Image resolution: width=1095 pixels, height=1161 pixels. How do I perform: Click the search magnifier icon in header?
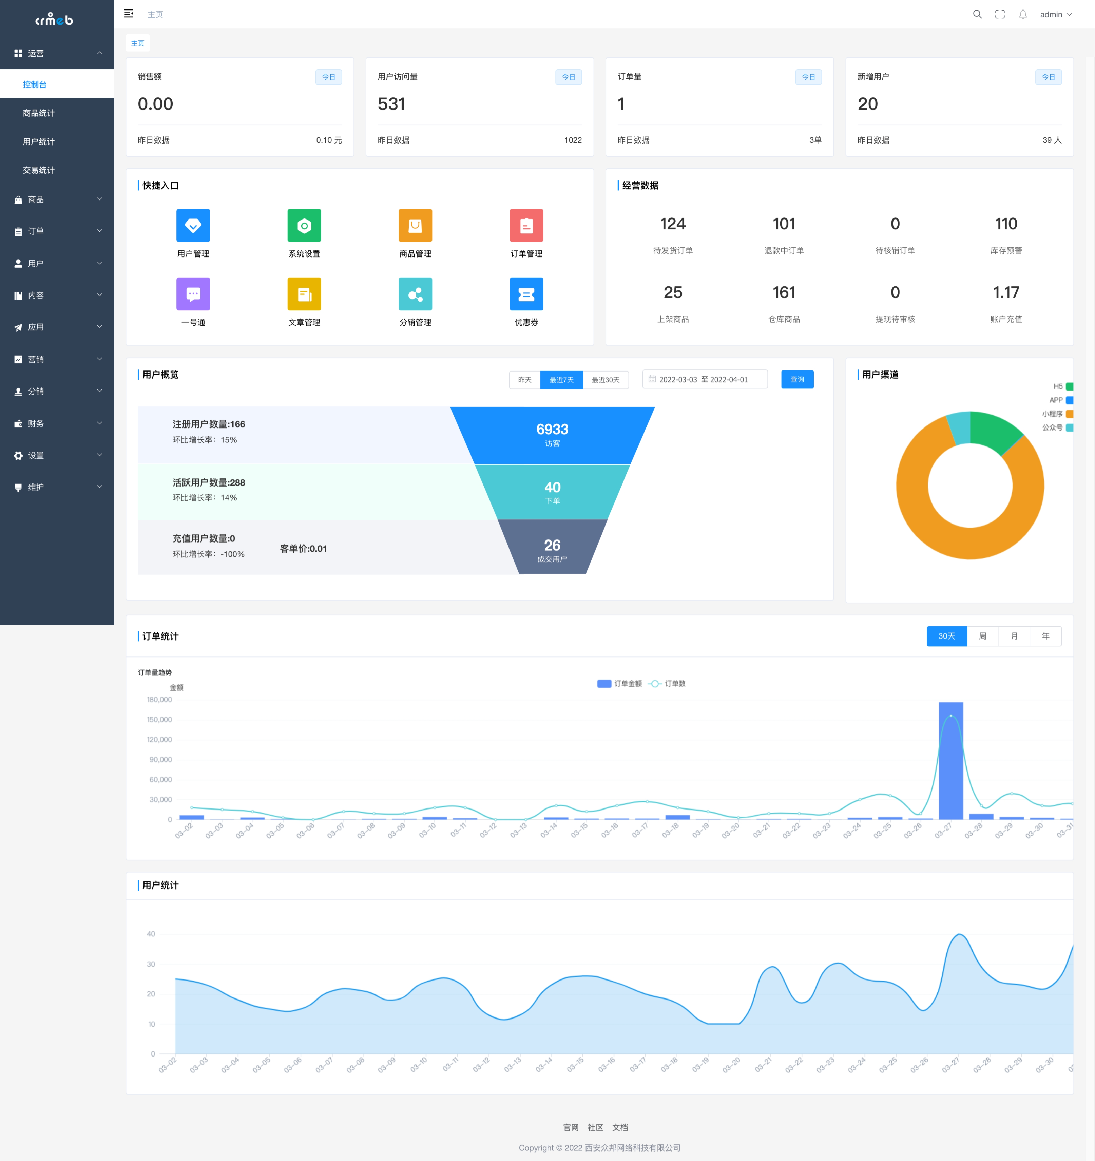coord(977,14)
